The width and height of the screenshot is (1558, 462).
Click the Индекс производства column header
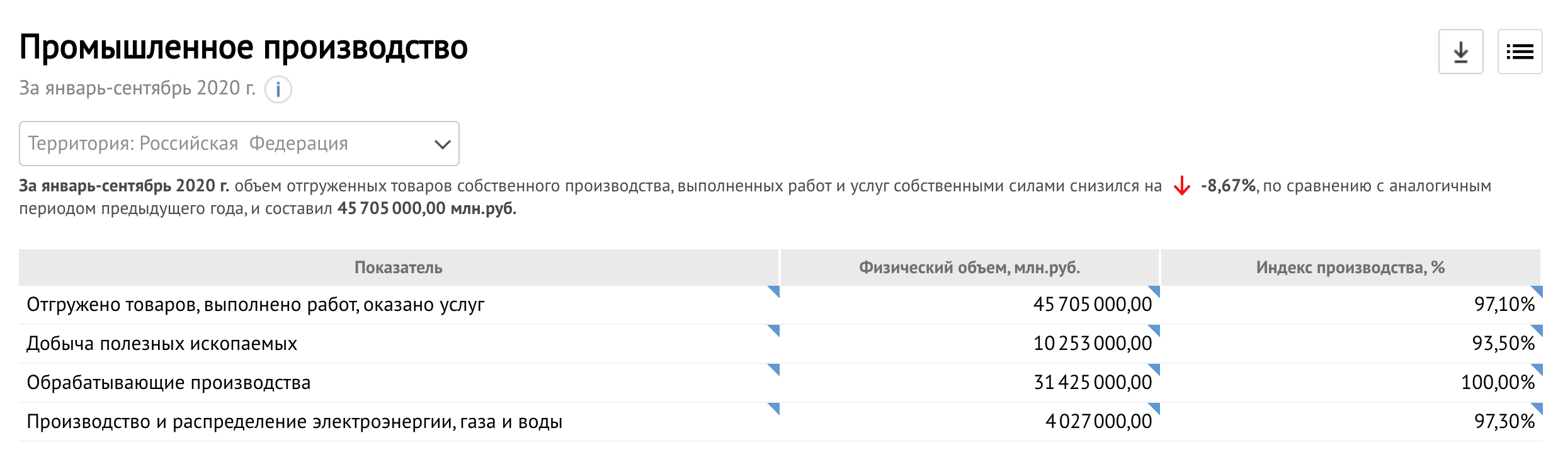1351,268
